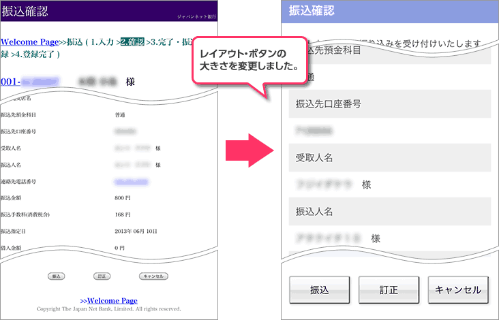Open the >>Welcome Page link at bottom

tap(108, 300)
